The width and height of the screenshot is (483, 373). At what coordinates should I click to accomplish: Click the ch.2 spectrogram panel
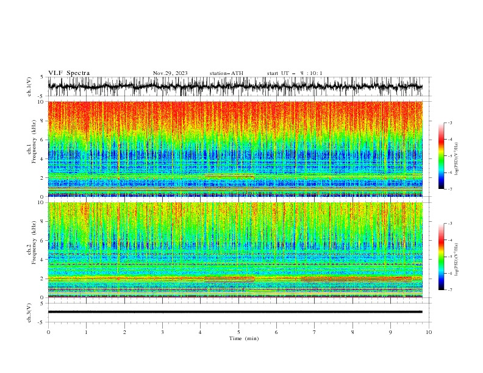[235, 250]
